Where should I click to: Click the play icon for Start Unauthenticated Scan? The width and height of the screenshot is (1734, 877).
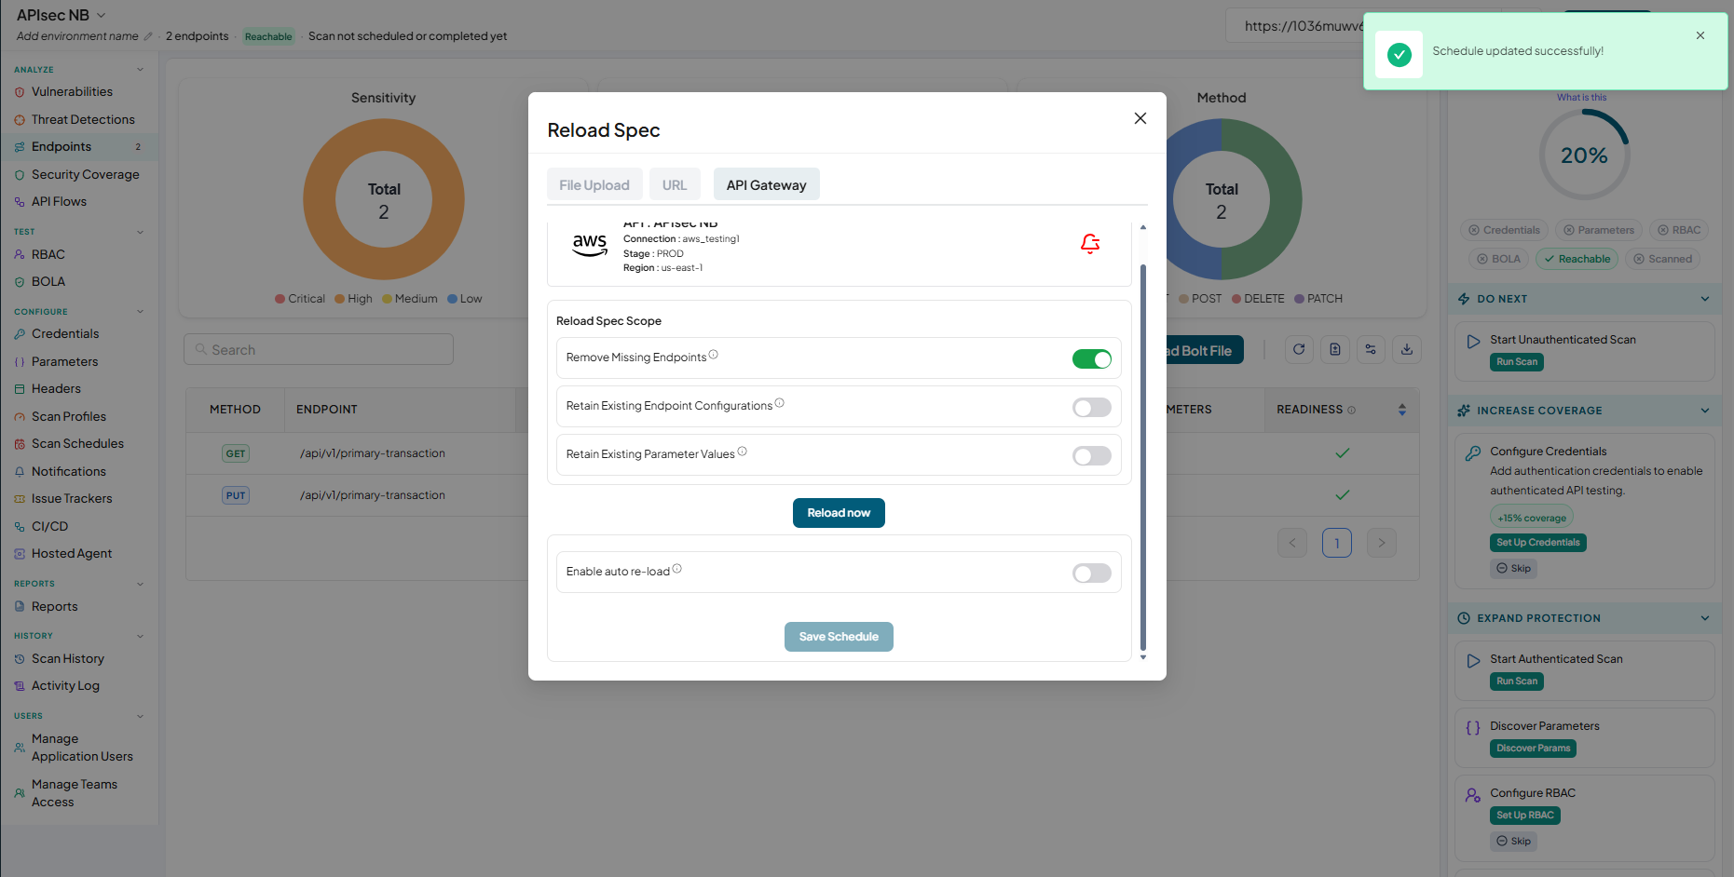(1473, 342)
